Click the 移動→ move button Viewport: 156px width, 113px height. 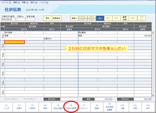tap(74, 18)
